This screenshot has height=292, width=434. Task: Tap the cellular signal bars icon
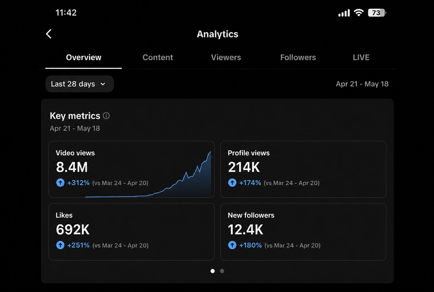[344, 13]
